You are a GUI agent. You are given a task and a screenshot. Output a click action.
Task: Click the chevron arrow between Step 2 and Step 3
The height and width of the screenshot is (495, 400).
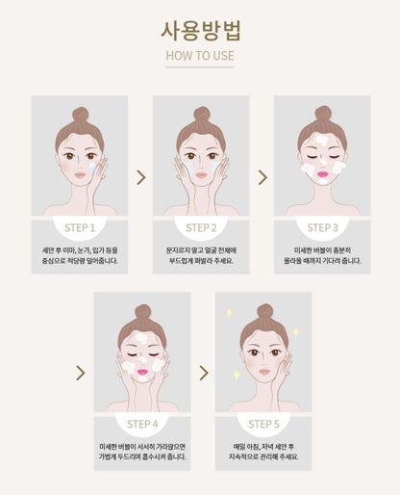262,177
